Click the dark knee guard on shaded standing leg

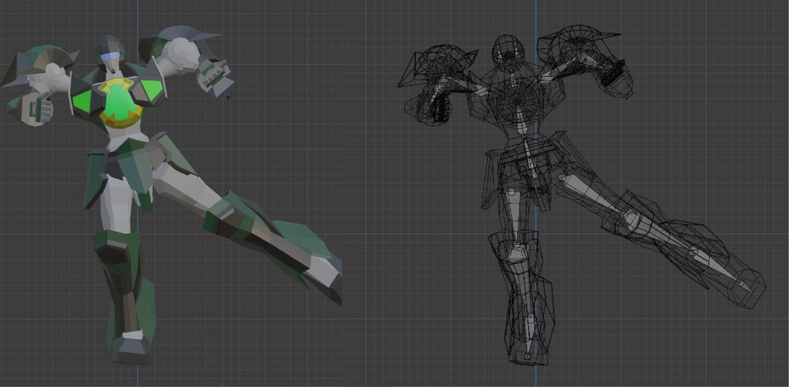coord(111,252)
